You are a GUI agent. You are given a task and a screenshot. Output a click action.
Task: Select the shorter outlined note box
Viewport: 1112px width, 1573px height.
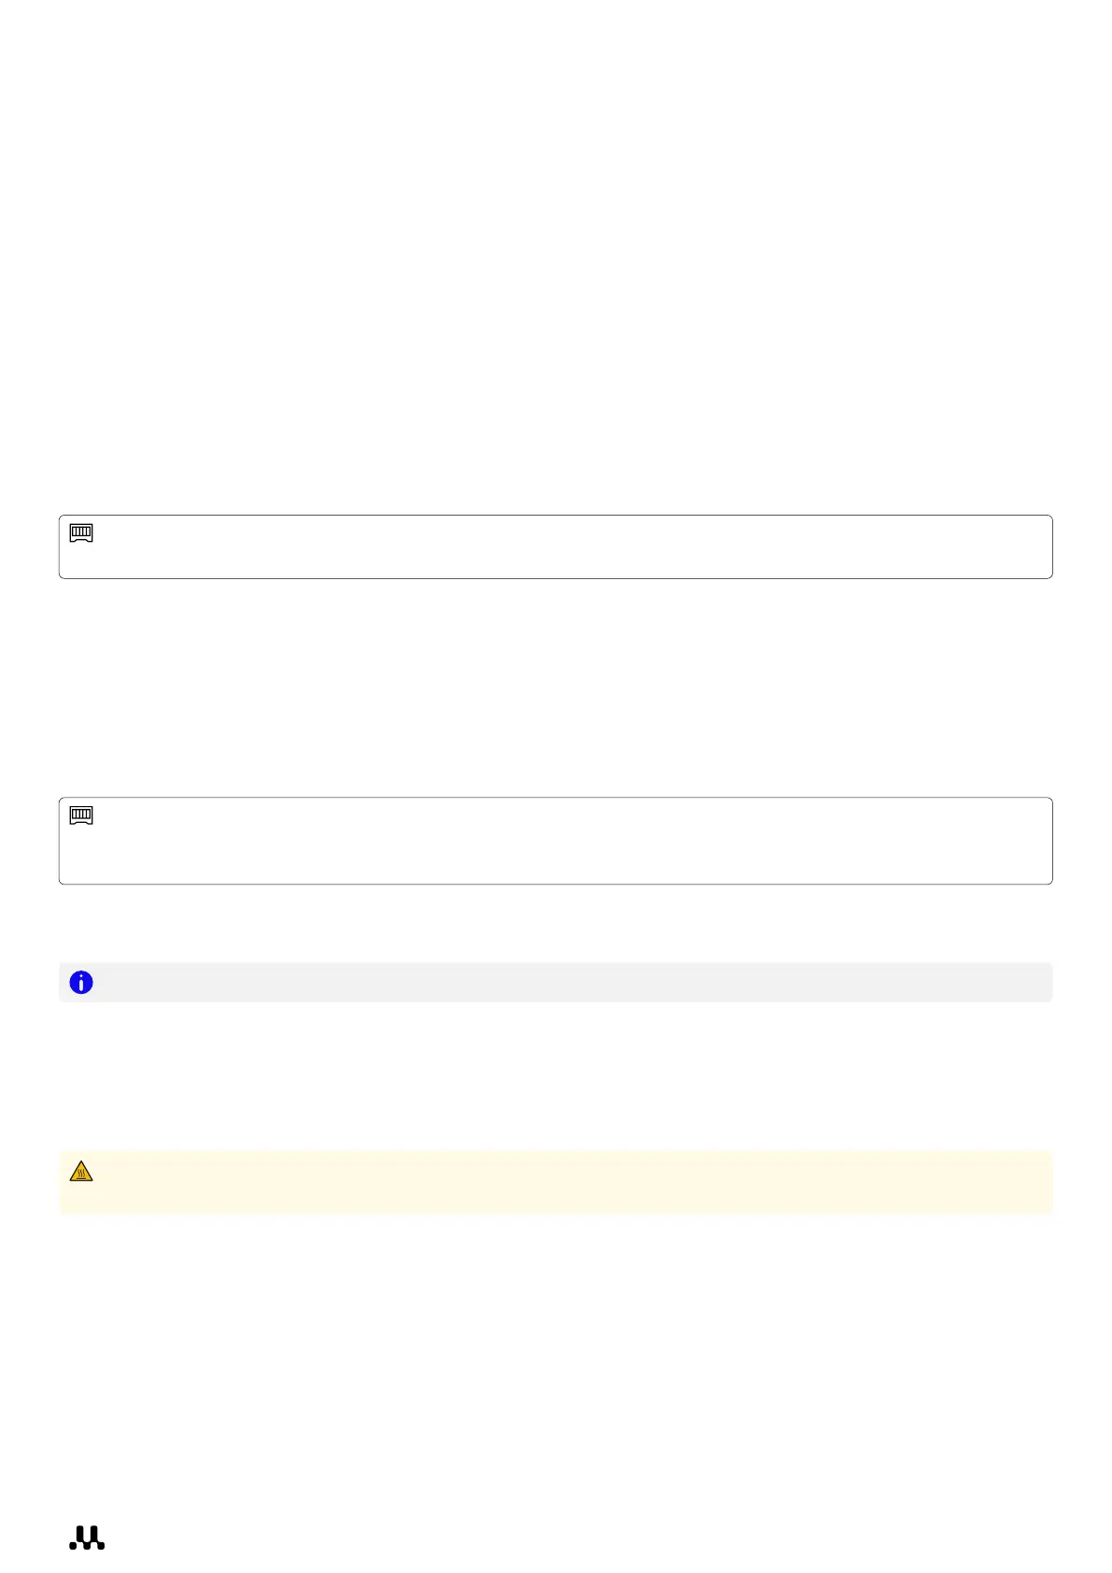(x=556, y=547)
